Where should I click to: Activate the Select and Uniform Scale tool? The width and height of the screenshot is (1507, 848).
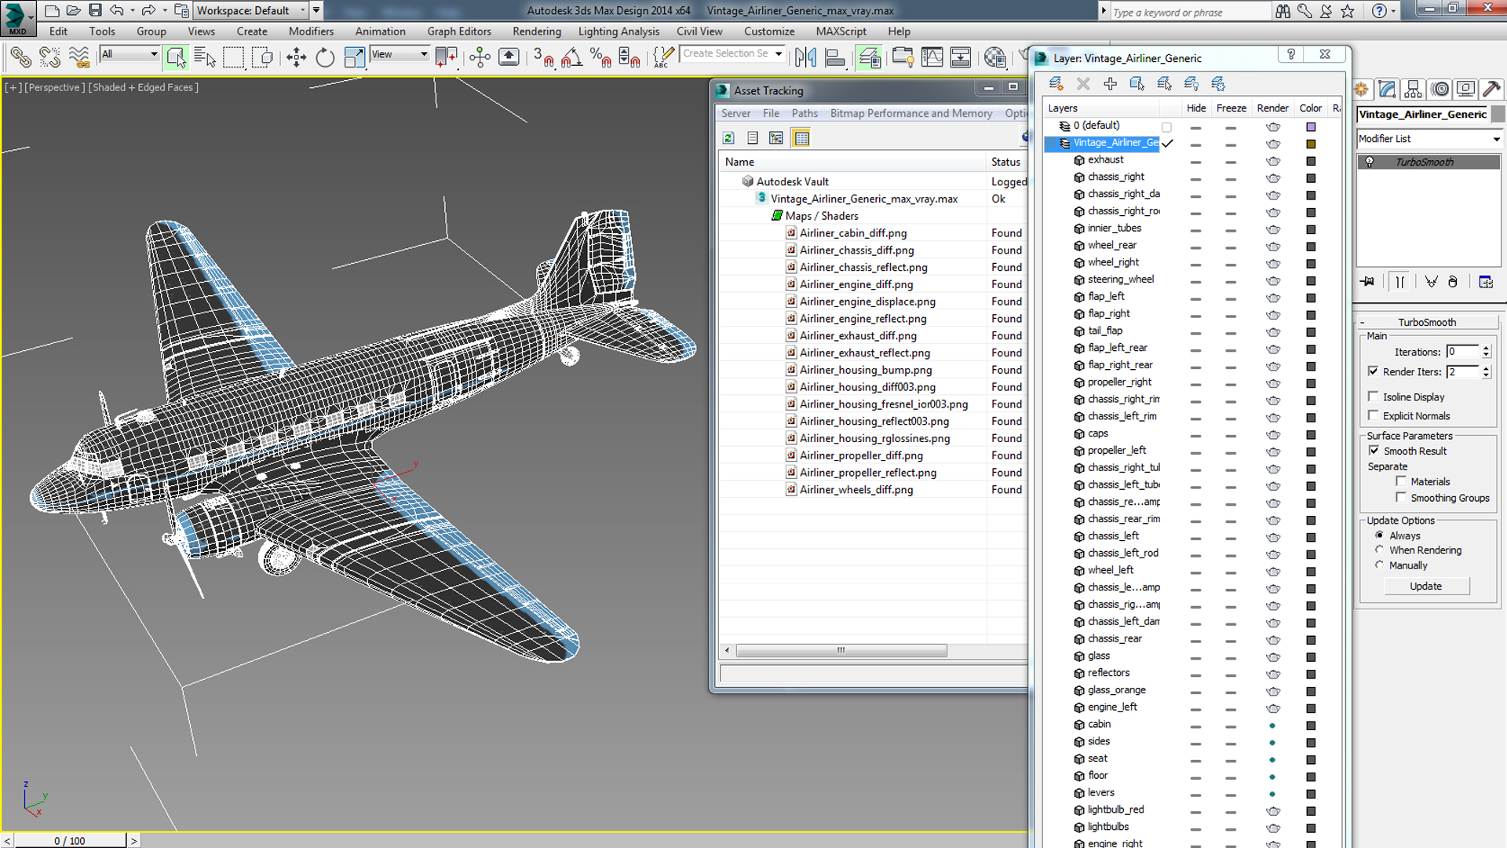[x=354, y=57]
